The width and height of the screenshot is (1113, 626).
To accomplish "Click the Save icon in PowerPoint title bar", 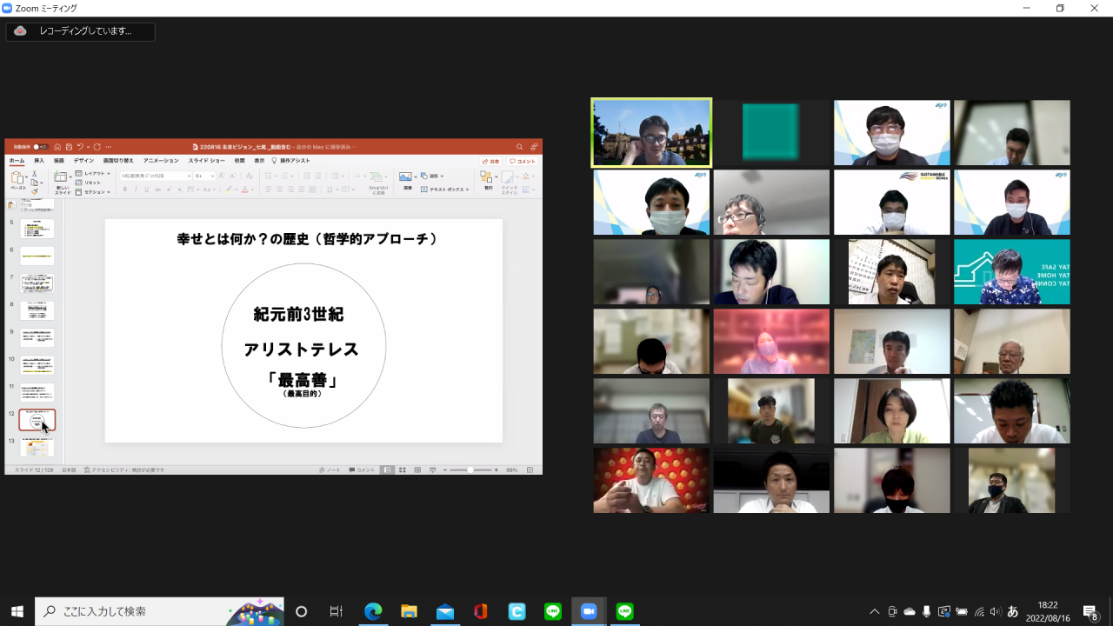I will tap(69, 147).
